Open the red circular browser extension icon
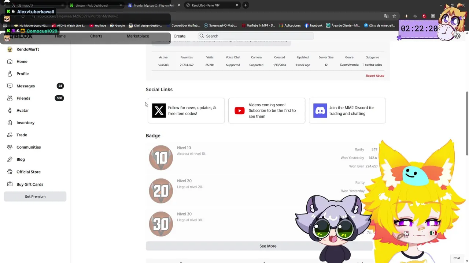The height and width of the screenshot is (263, 469). (424, 16)
